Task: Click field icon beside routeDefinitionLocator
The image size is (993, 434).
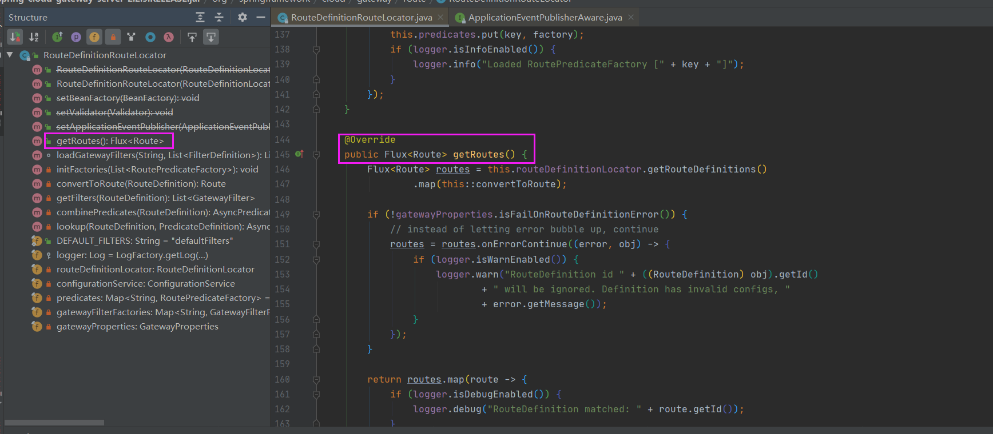Action: 37,270
